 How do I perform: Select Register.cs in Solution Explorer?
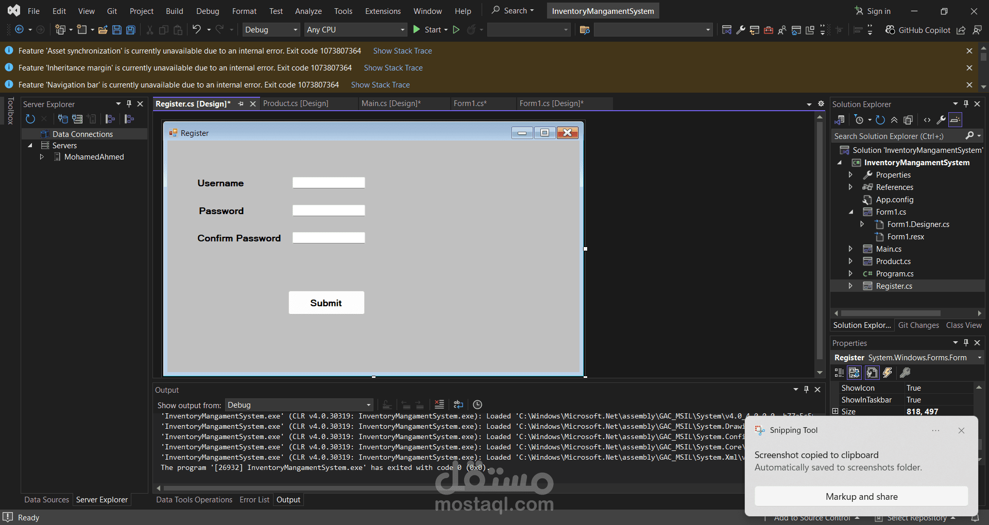[894, 286]
